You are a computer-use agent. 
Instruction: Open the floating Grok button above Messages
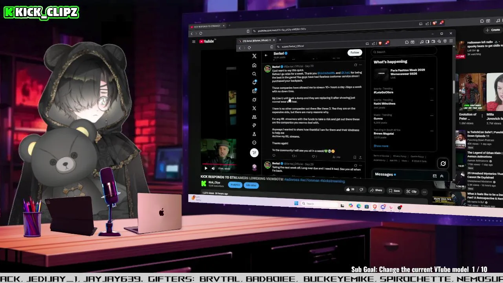pyautogui.click(x=443, y=164)
